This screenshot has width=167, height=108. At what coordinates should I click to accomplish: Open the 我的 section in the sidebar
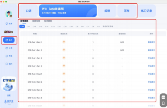coord(9,64)
